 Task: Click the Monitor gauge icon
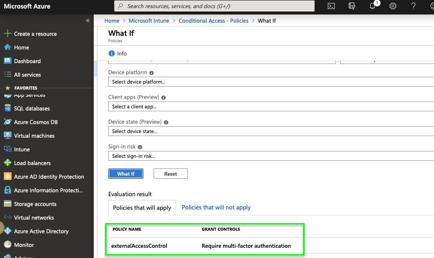click(x=7, y=244)
